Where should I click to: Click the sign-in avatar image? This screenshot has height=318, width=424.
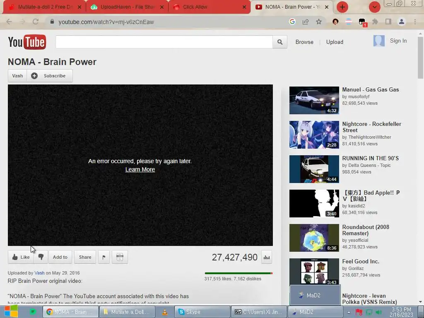tap(379, 41)
